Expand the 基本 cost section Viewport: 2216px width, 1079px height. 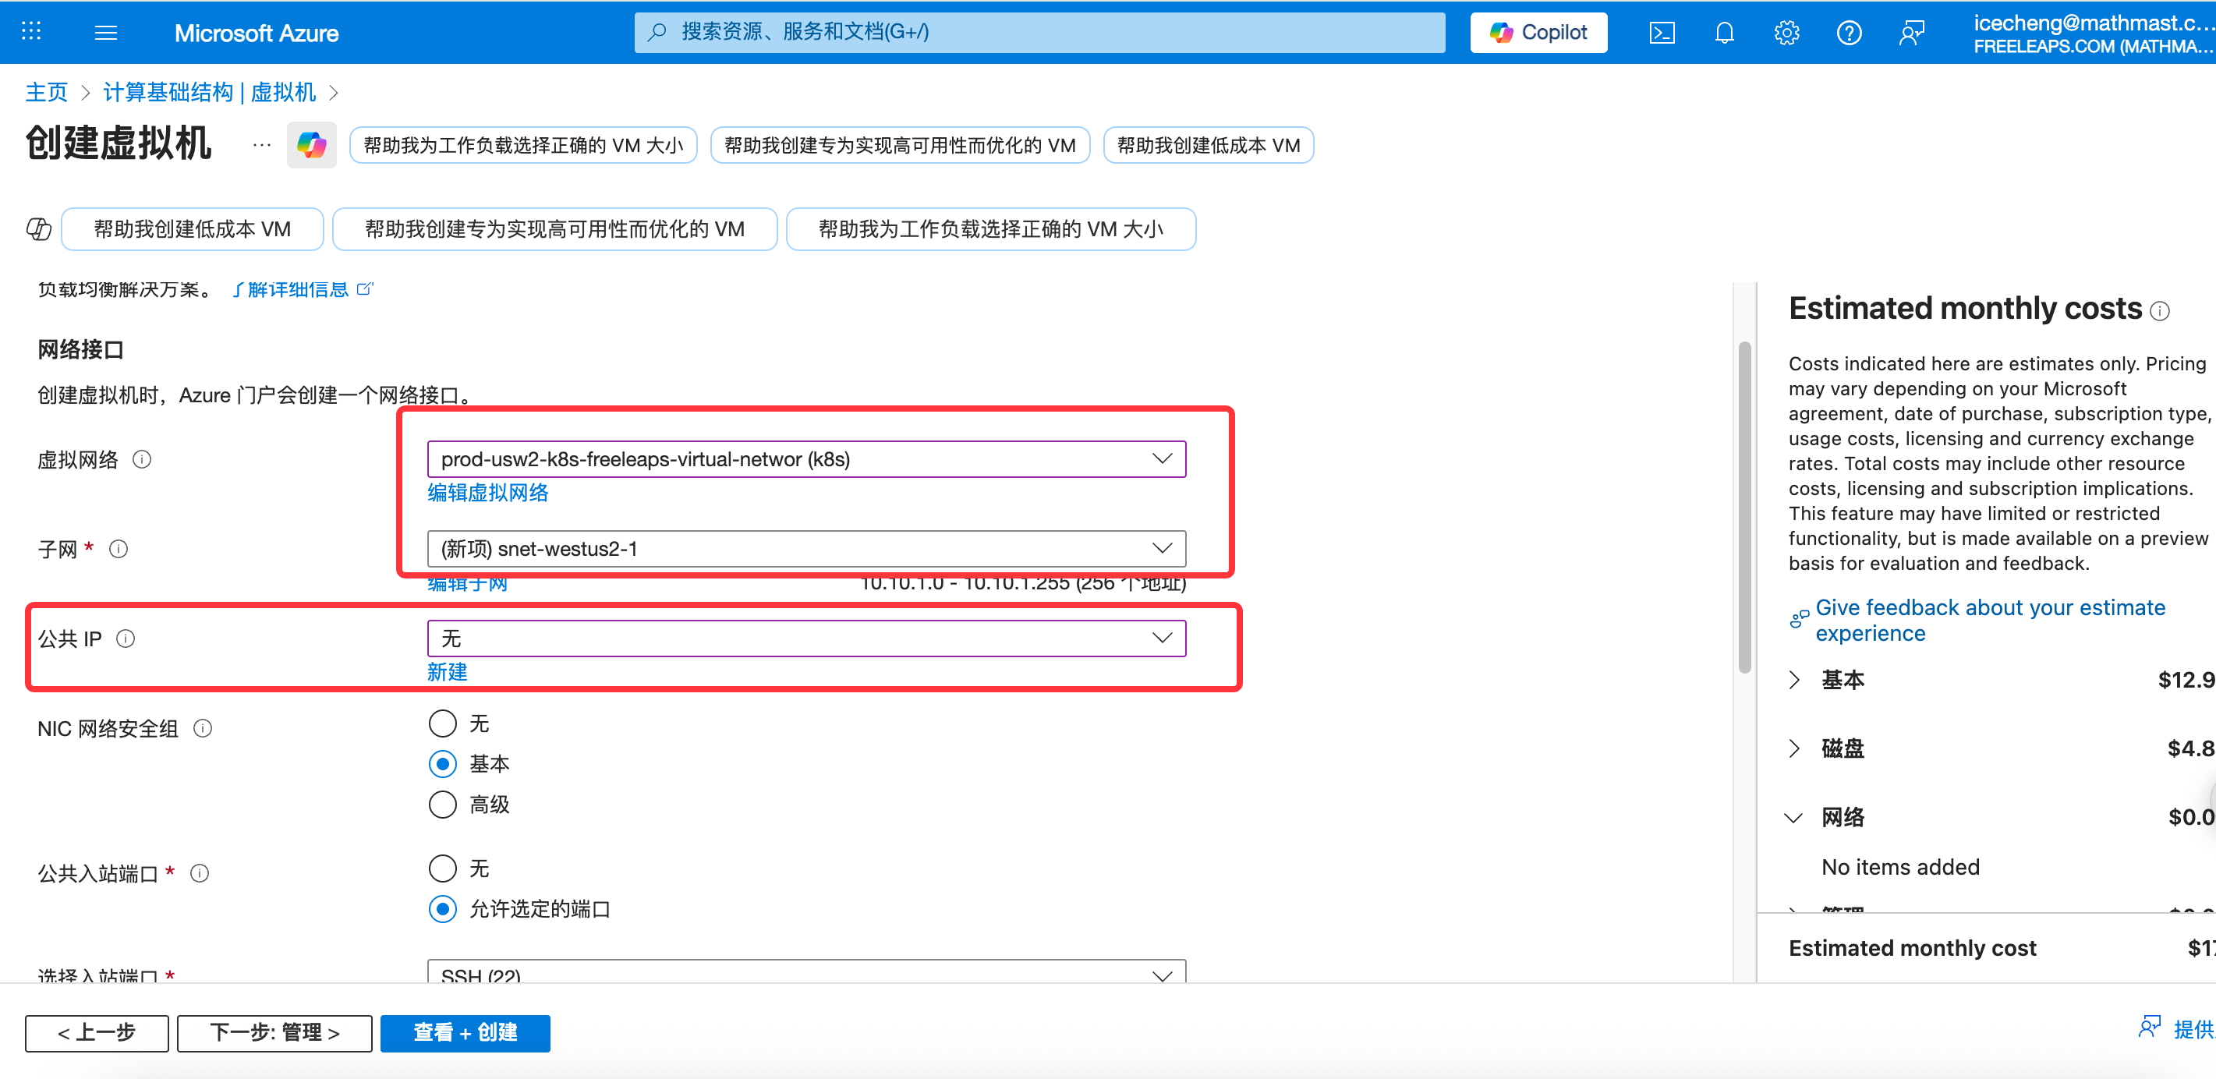(1794, 680)
